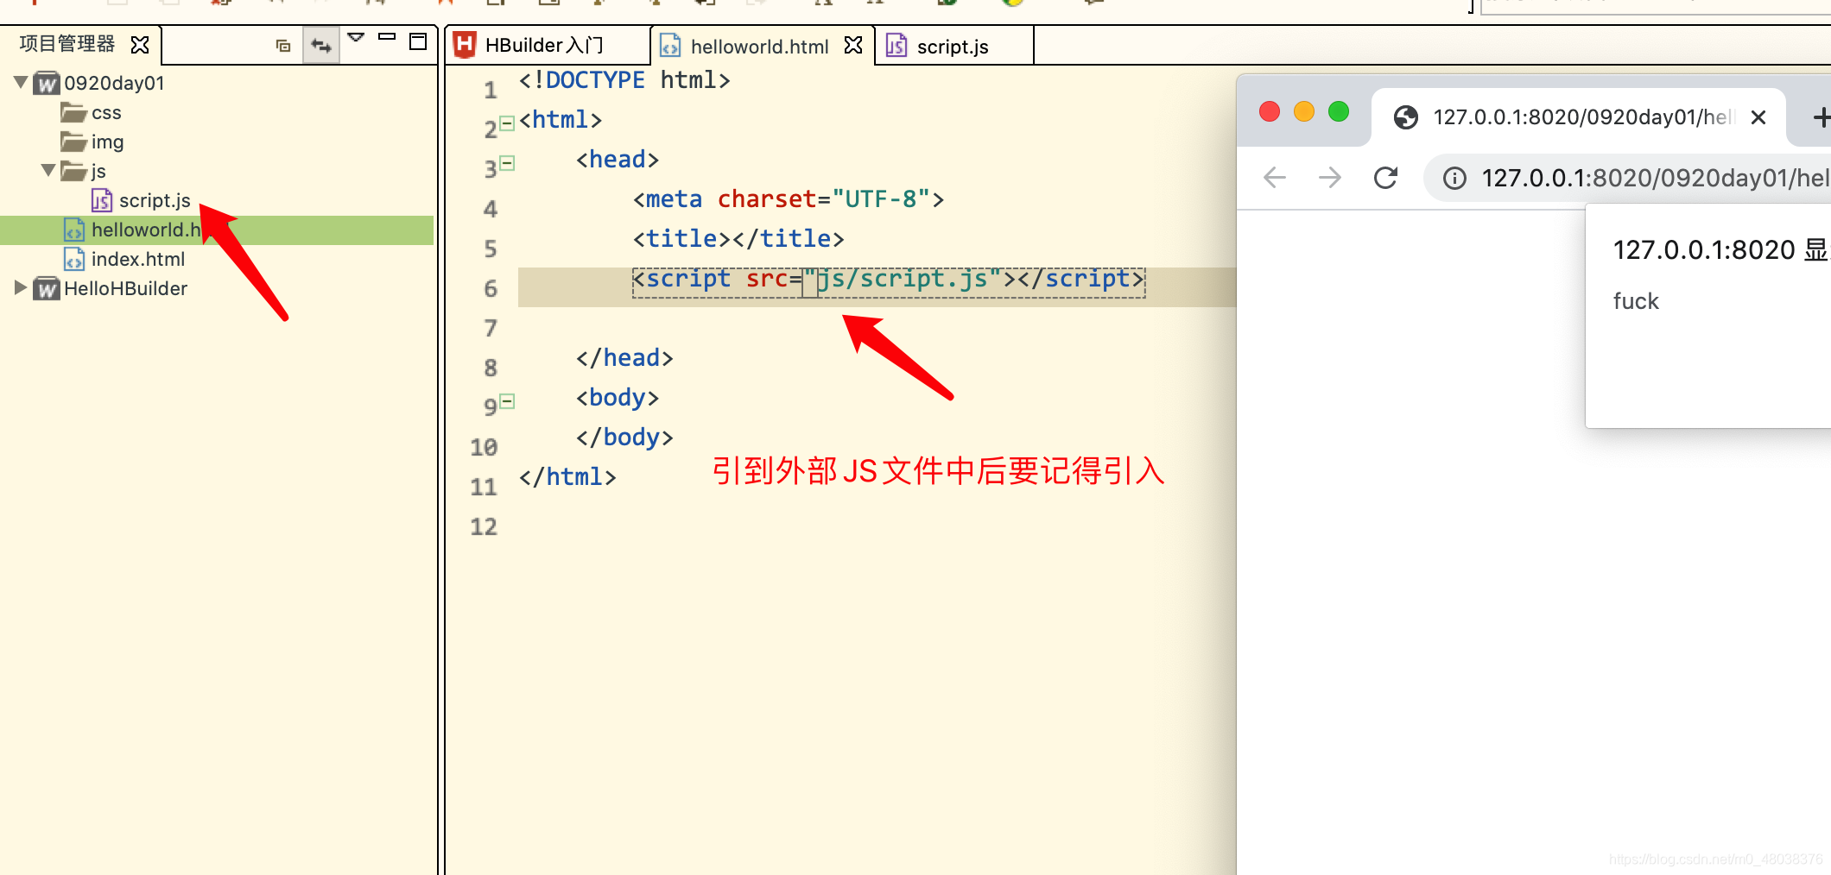
Task: Click the HBuilder icon on 入门 tab
Action: 465,45
